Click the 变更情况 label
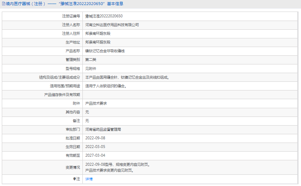The width and height of the screenshot is (301, 186). pyautogui.click(x=73, y=168)
